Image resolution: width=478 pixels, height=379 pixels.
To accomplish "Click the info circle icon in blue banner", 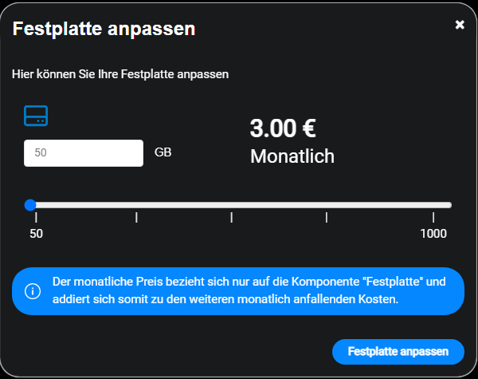I will (33, 291).
